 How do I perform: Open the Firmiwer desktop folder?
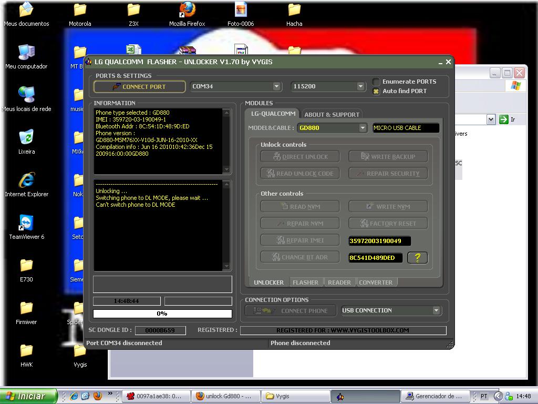coord(26,312)
